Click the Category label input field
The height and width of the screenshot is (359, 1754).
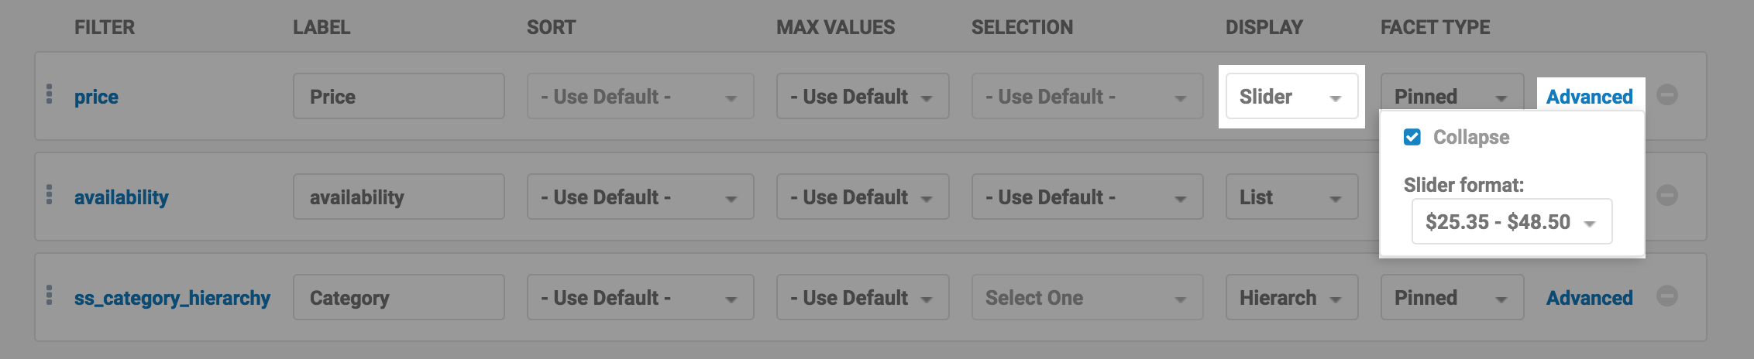[x=398, y=298]
